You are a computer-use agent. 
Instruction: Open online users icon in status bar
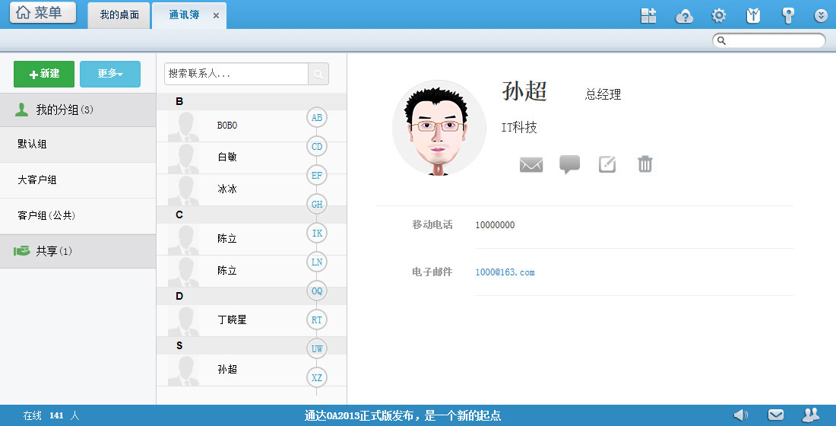tap(811, 415)
